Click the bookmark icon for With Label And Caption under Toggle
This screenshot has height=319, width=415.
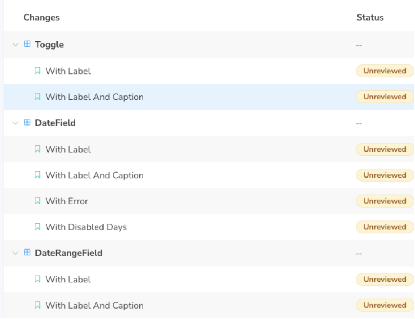[37, 97]
